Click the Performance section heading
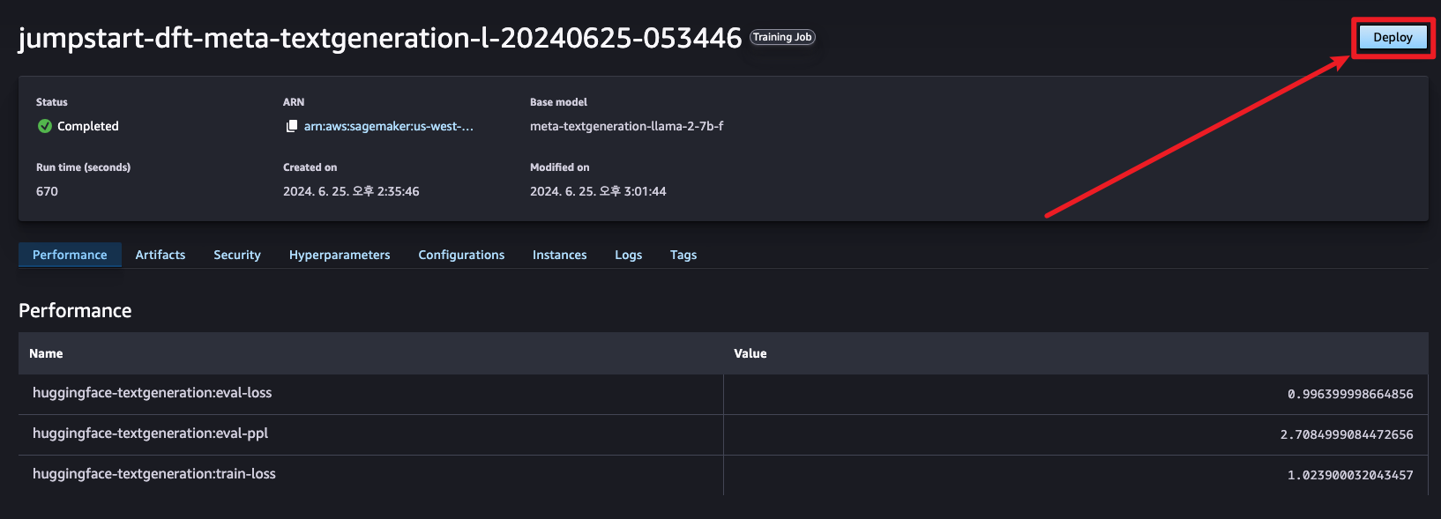1441x519 pixels. [75, 310]
